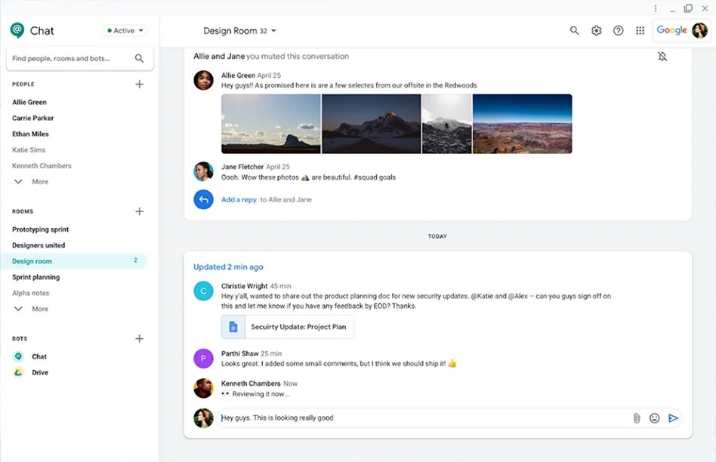The width and height of the screenshot is (716, 462).
Task: Open the chat with Carrie Parker
Action: click(32, 119)
